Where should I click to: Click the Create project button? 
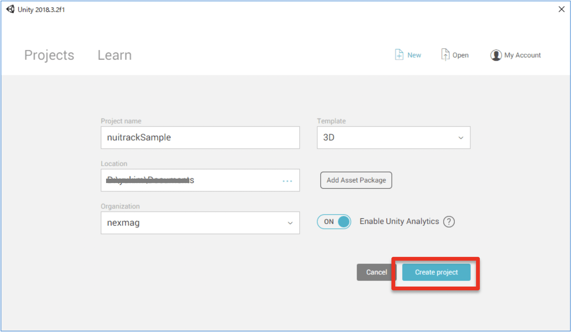[x=436, y=272]
